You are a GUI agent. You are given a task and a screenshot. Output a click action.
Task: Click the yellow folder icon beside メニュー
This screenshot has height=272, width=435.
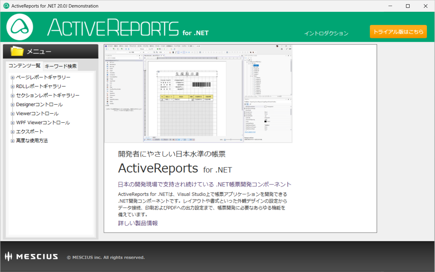pyautogui.click(x=17, y=51)
